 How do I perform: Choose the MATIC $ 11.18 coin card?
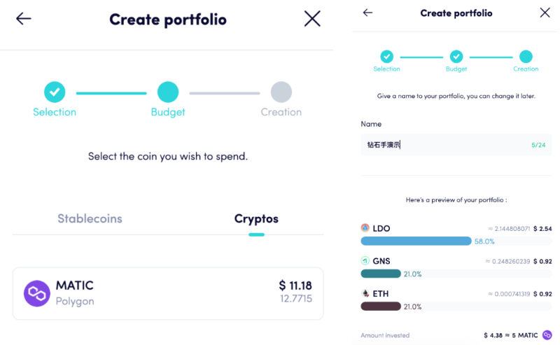click(x=168, y=294)
